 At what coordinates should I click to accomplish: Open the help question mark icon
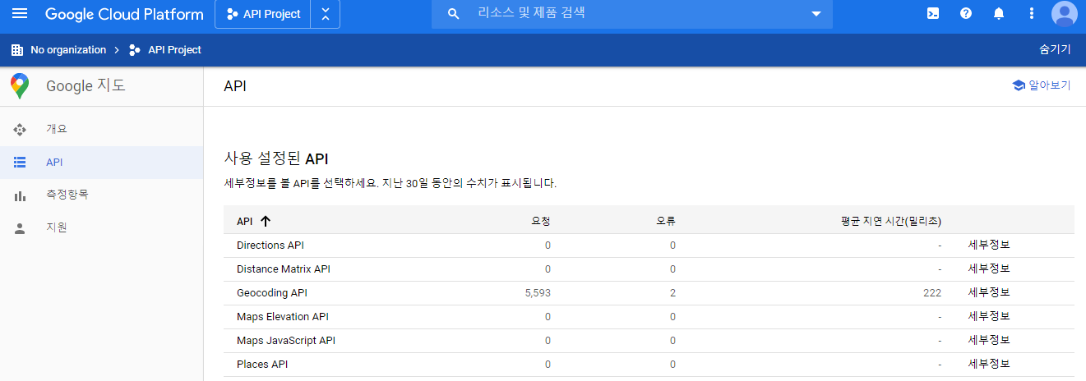966,14
